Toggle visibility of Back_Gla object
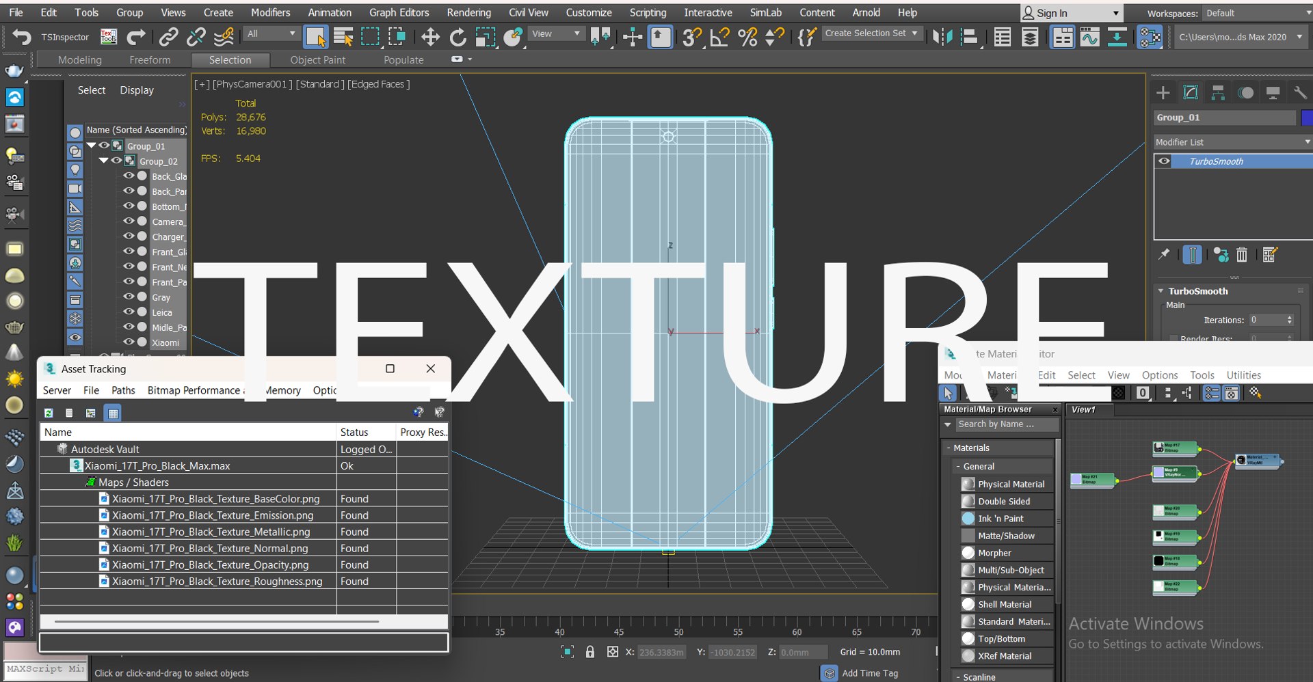 [x=129, y=176]
